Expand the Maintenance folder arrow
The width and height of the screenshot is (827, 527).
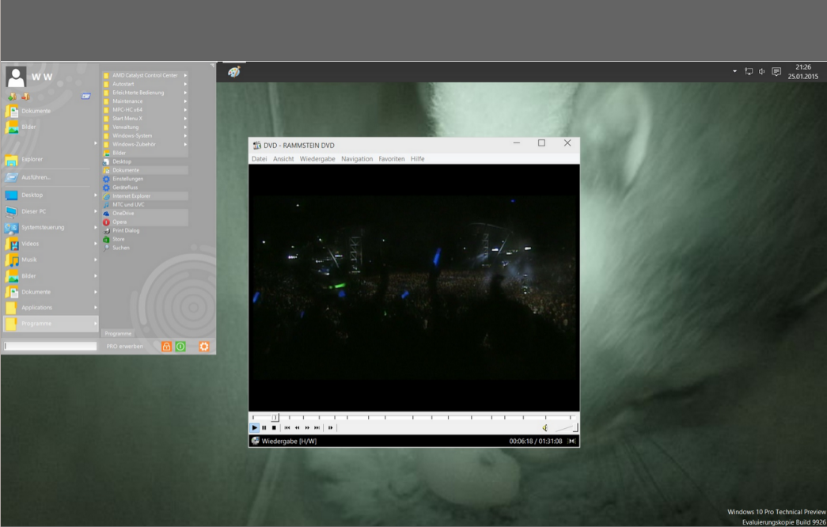[185, 101]
